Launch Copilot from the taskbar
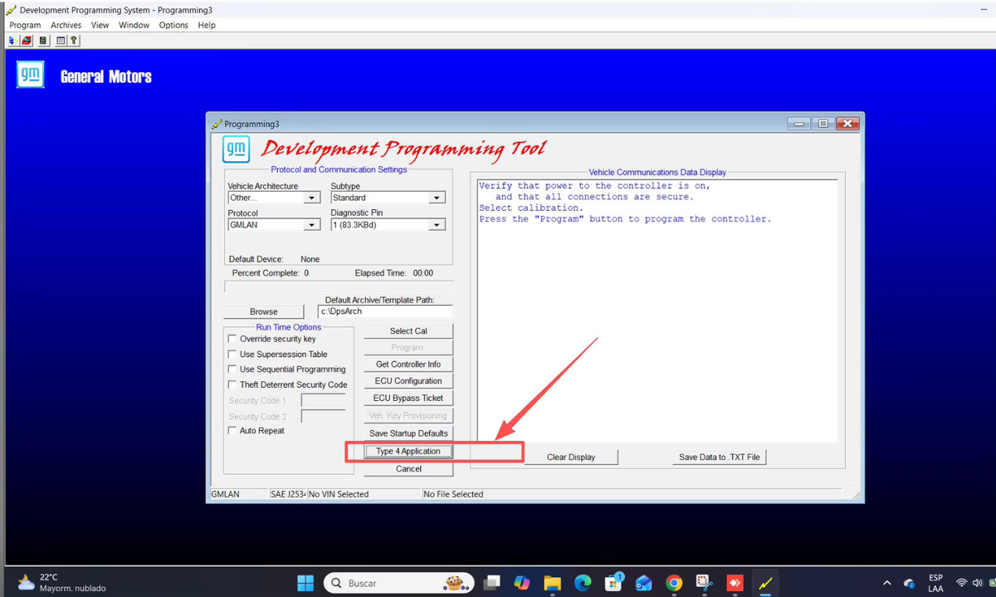Screen dimensions: 996x597 (522, 583)
